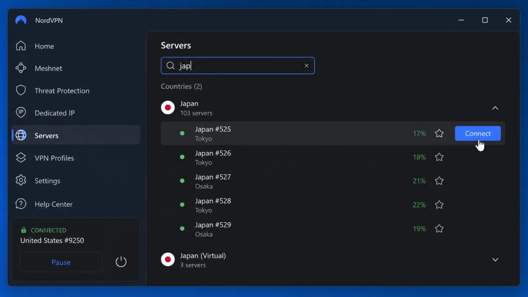
Task: Click the Settings gear icon
Action: coord(21,180)
